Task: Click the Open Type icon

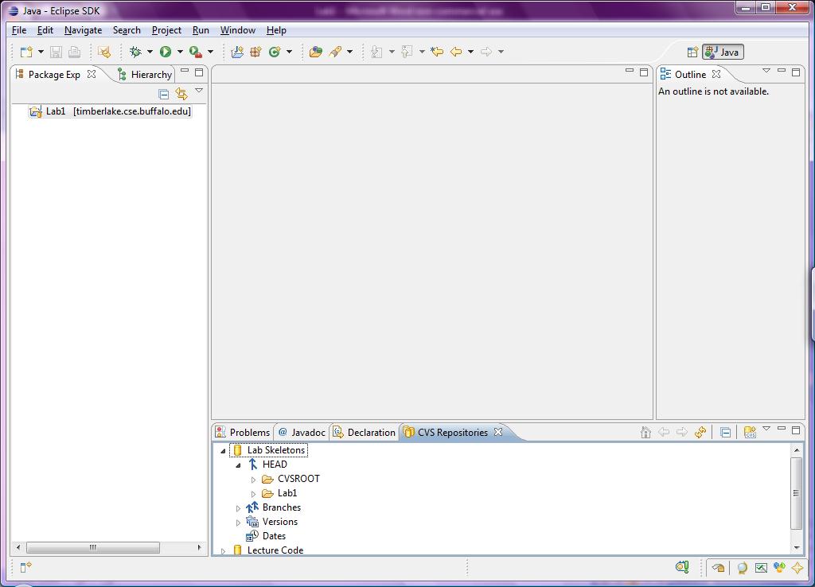Action: tap(316, 52)
